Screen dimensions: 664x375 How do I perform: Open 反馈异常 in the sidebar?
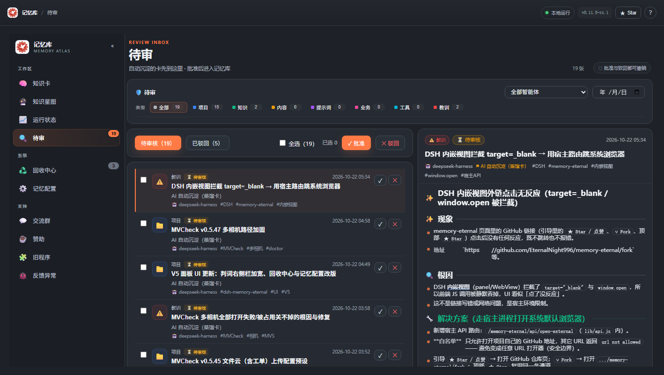coord(66,275)
